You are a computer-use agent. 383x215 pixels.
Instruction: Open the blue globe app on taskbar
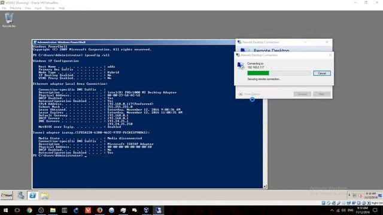[x=111, y=210]
